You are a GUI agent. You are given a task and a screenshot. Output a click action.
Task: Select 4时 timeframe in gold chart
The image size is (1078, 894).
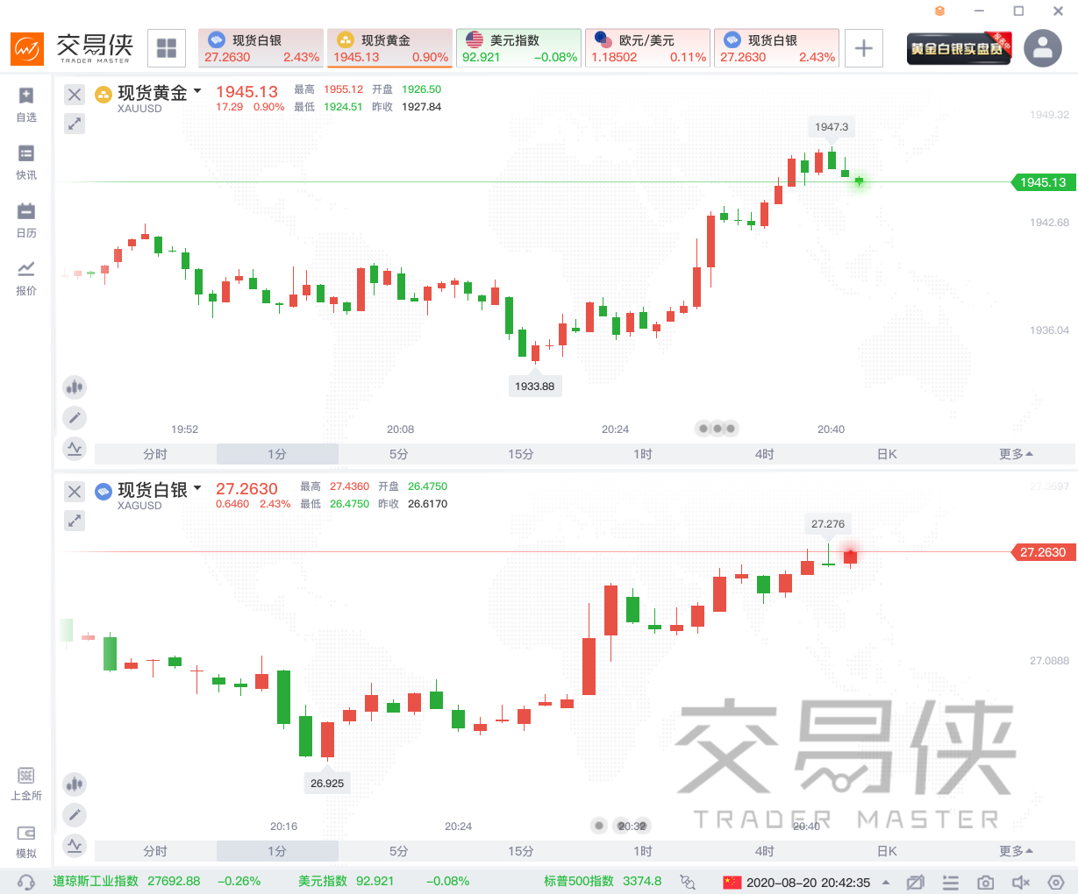765,454
